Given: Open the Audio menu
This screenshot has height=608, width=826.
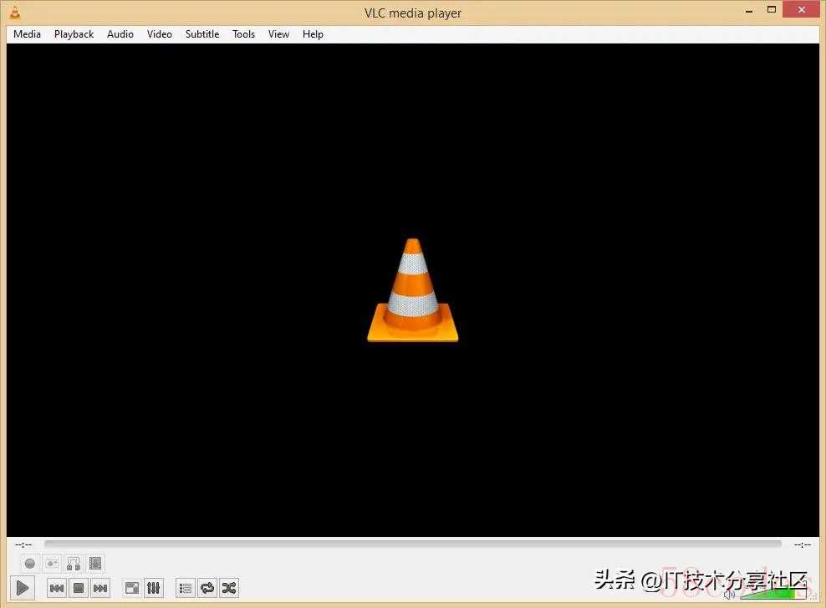Looking at the screenshot, I should pyautogui.click(x=120, y=34).
